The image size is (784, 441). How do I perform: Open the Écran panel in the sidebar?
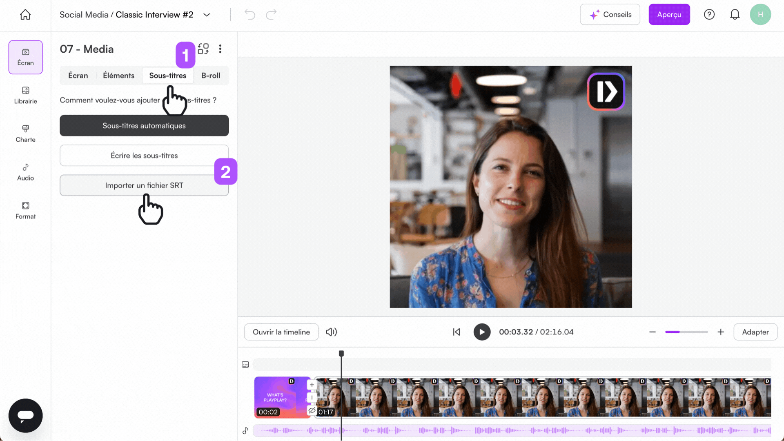pyautogui.click(x=25, y=57)
